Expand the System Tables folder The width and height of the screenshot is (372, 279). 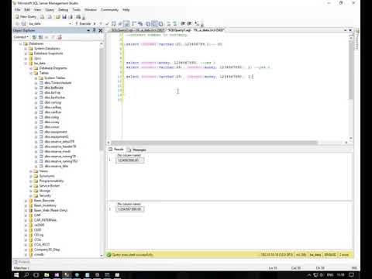tap(36, 78)
